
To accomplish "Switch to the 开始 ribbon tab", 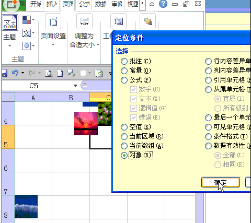I will [x=35, y=4].
